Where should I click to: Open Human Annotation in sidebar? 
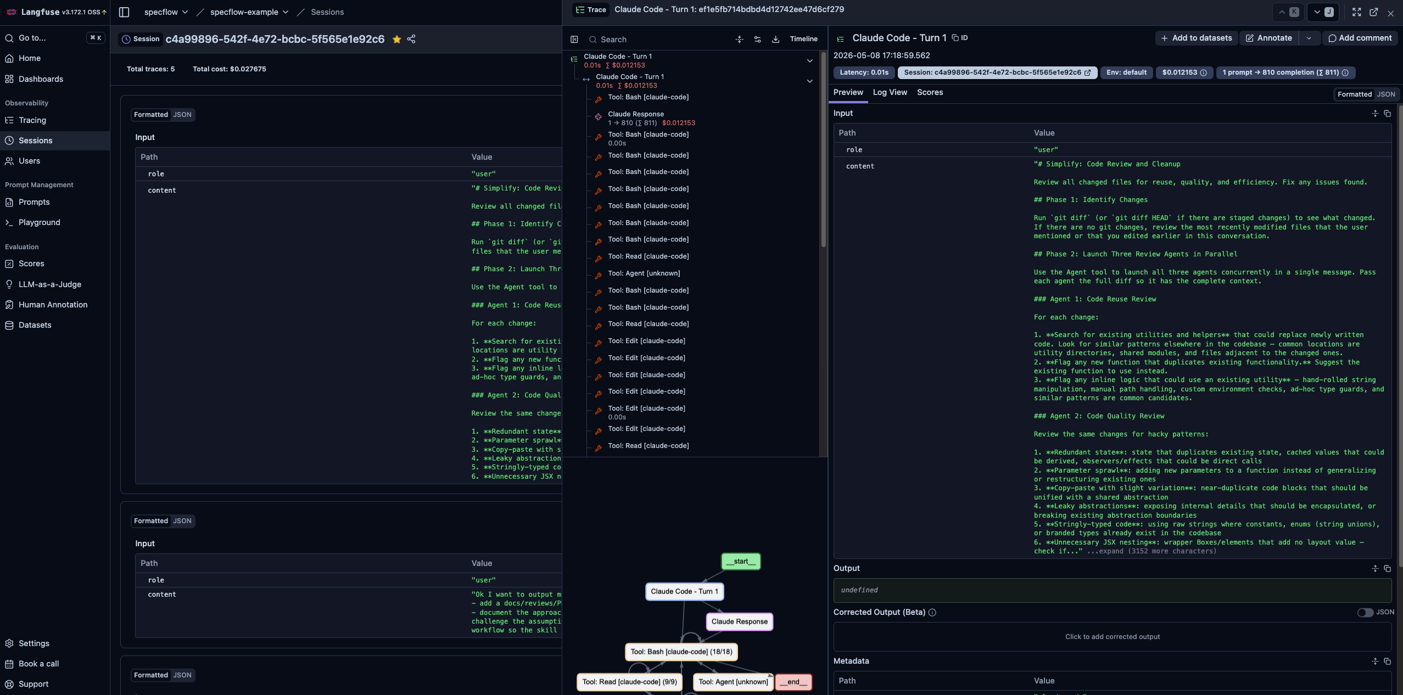click(55, 305)
